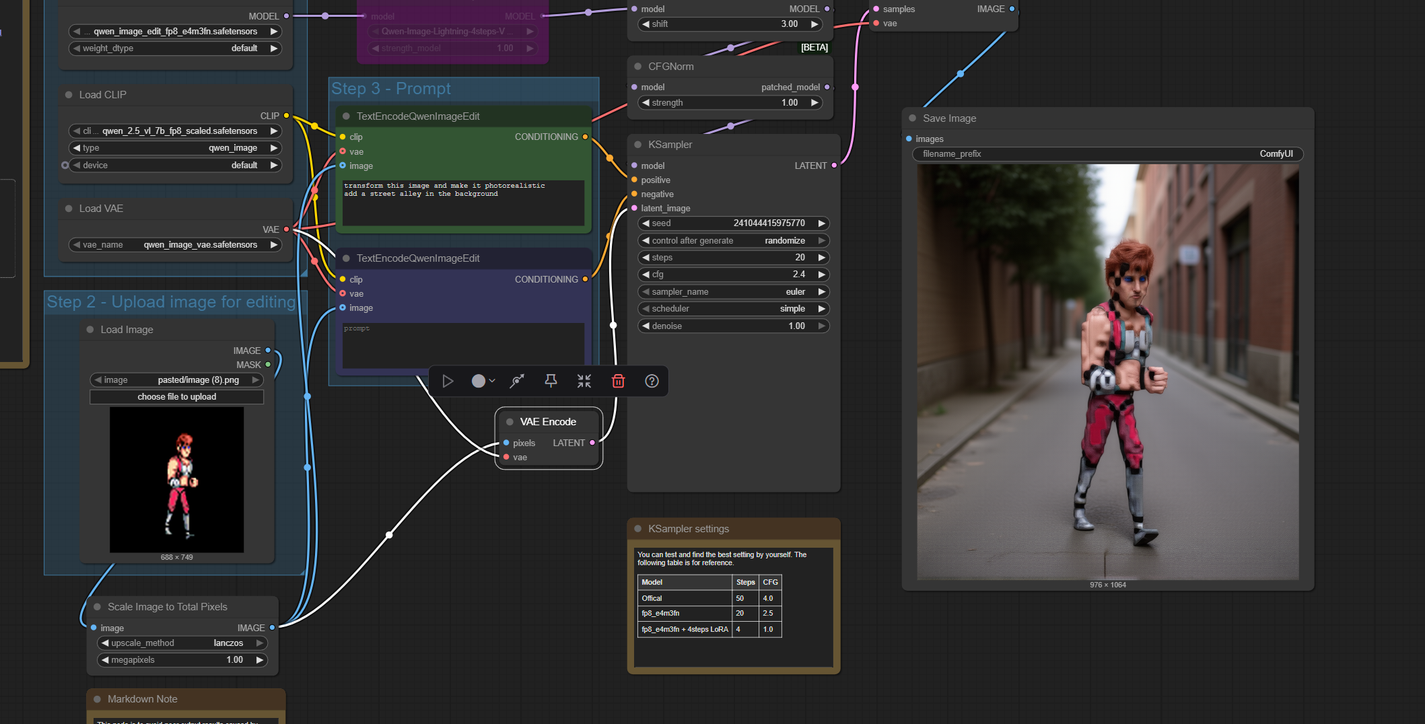Viewport: 1425px width, 724px height.
Task: Click the negative input port on KSampler
Action: click(x=634, y=194)
